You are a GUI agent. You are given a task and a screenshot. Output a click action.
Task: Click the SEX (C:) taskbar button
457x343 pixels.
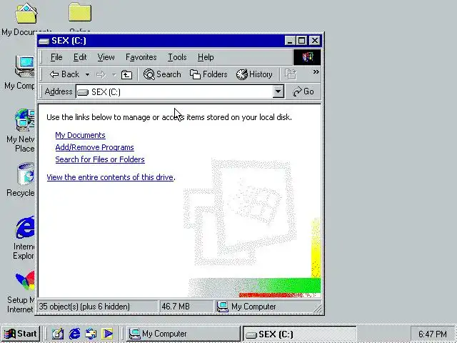300,334
